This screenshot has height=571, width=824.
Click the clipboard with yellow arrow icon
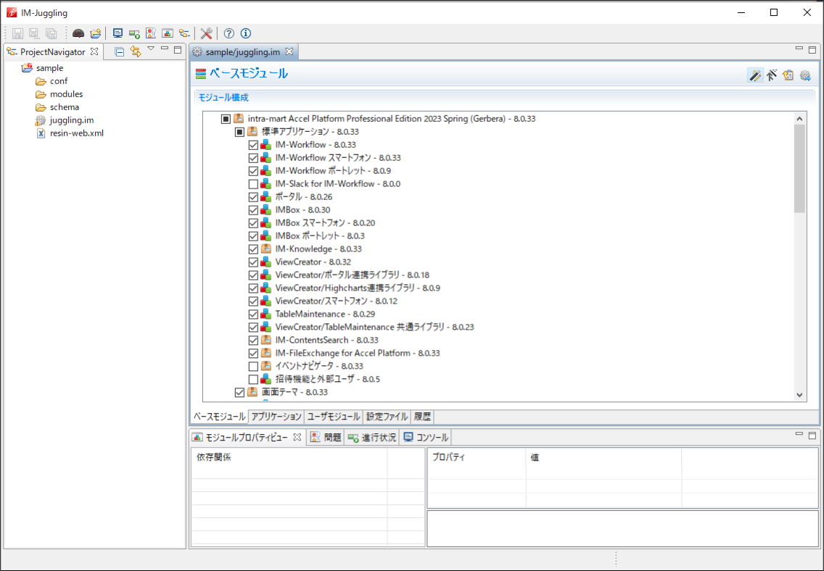[788, 75]
